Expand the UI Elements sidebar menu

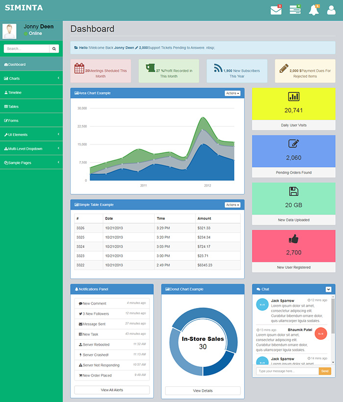(x=31, y=134)
